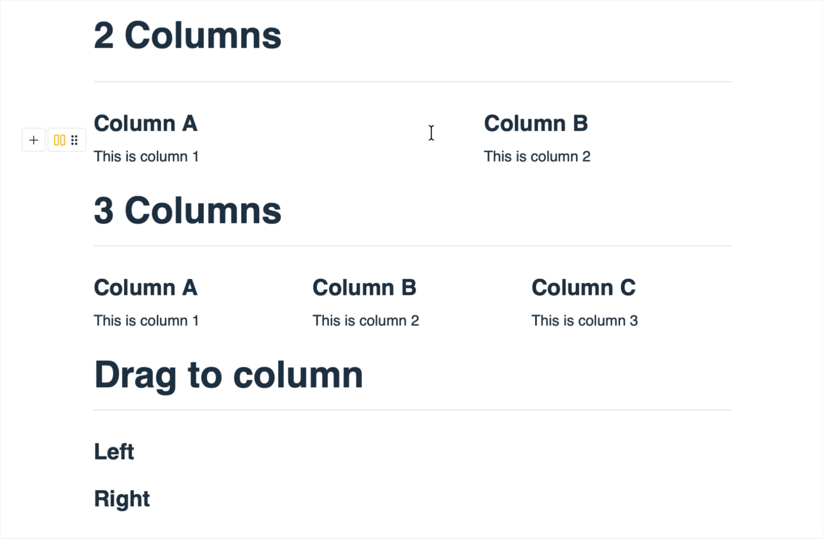
Task: Click the plus icon to add a block
Action: coord(34,140)
